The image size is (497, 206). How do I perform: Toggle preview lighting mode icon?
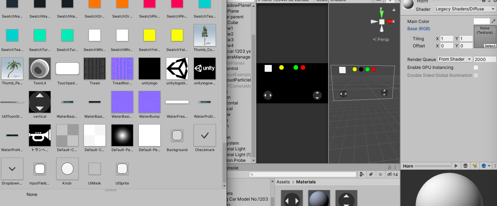click(x=475, y=166)
